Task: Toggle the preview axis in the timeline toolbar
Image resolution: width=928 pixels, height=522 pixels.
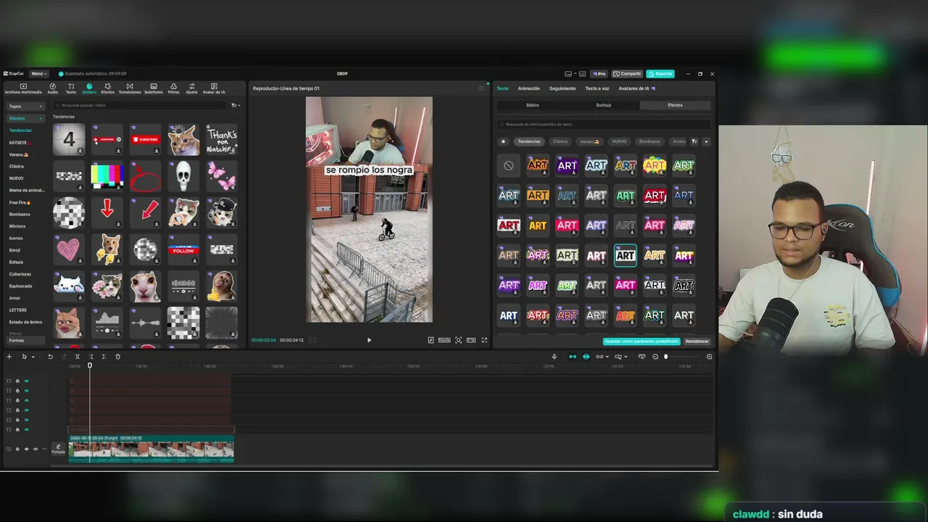Action: pos(617,357)
